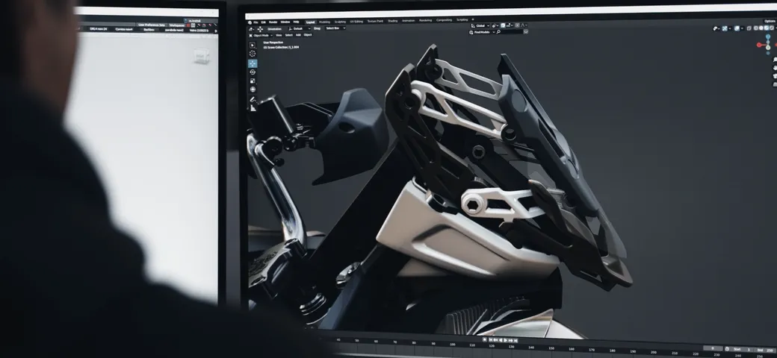The height and width of the screenshot is (358, 777).
Task: Open the viewport Select menu
Action: coord(289,35)
